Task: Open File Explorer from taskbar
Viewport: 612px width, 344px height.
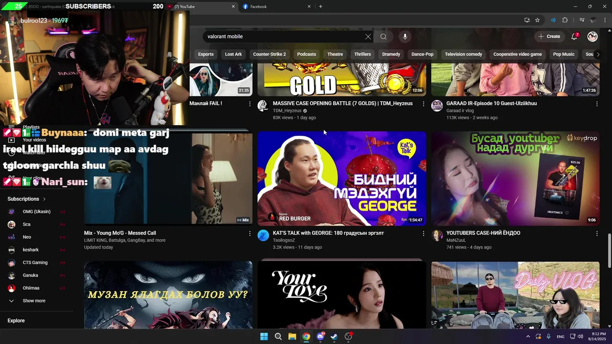Action: (292, 336)
